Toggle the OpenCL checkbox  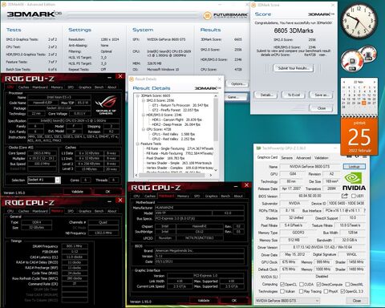tap(282, 284)
